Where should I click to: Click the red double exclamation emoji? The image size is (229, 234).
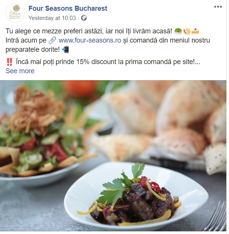pyautogui.click(x=10, y=62)
